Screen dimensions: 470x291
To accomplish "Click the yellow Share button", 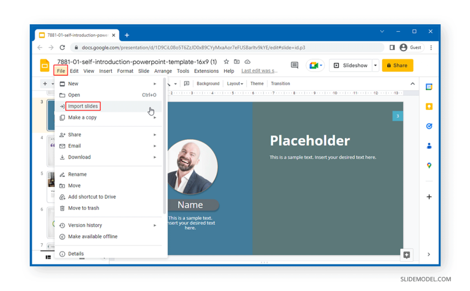I will pos(397,65).
